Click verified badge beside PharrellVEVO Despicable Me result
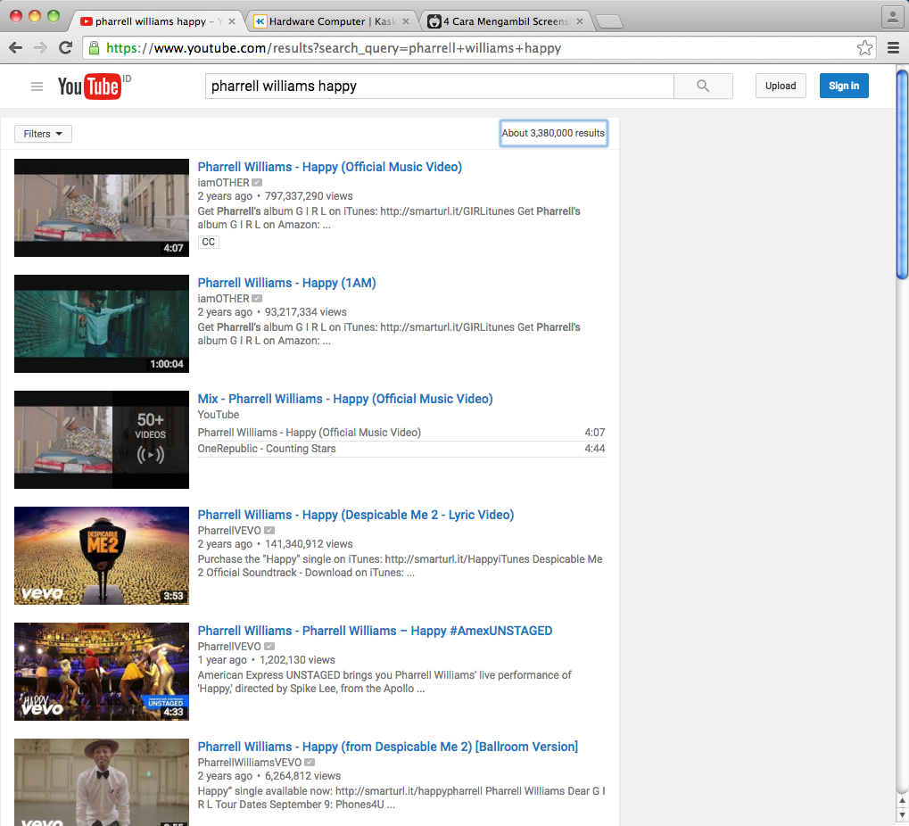This screenshot has height=826, width=909. click(269, 531)
